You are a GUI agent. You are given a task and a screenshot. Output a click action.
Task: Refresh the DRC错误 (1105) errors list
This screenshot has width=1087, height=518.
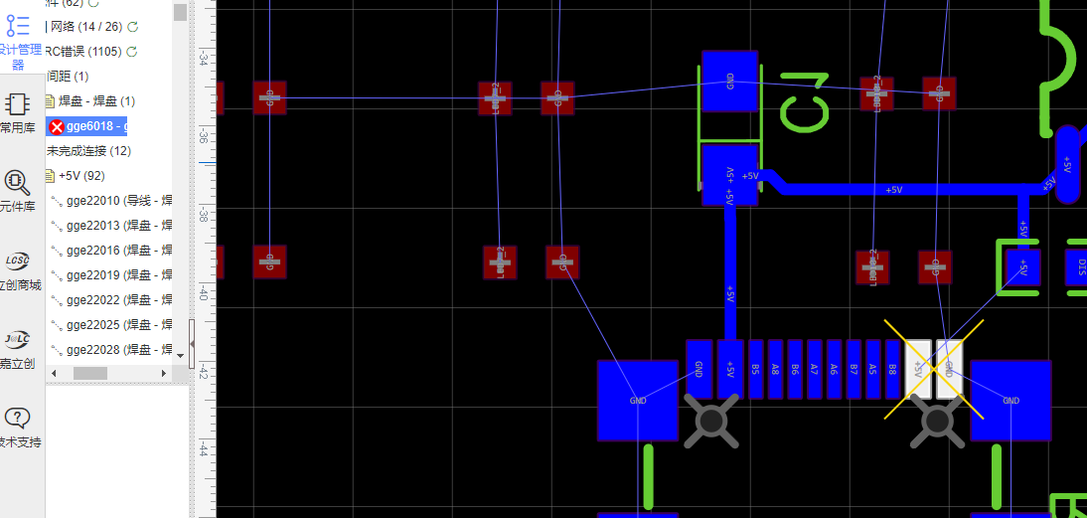coord(132,52)
